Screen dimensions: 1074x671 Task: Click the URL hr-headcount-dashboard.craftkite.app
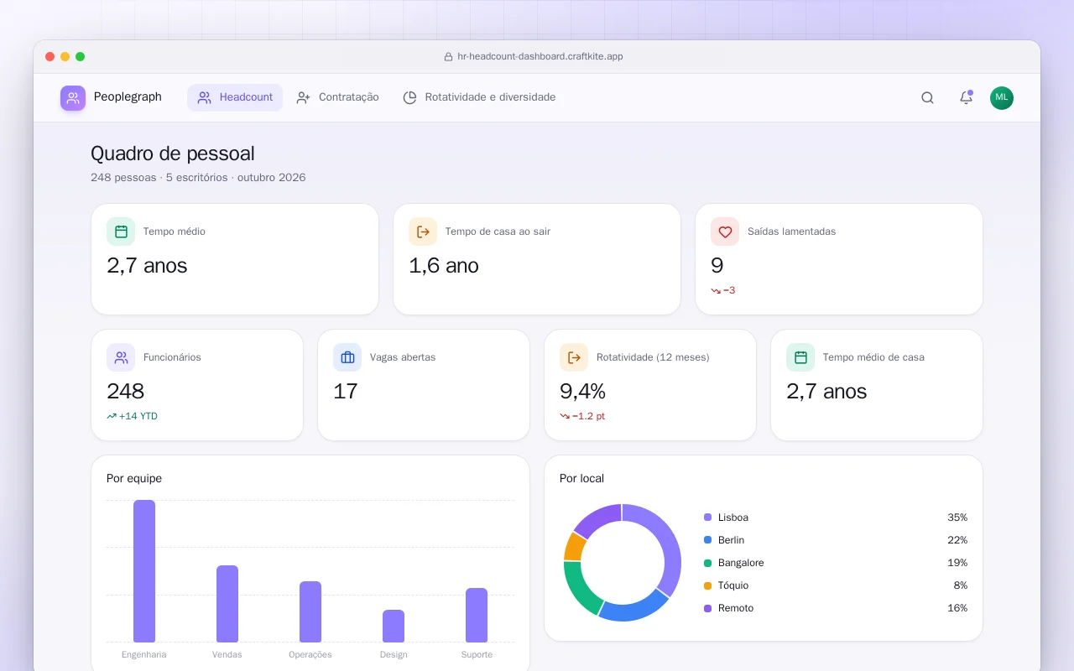pos(540,57)
